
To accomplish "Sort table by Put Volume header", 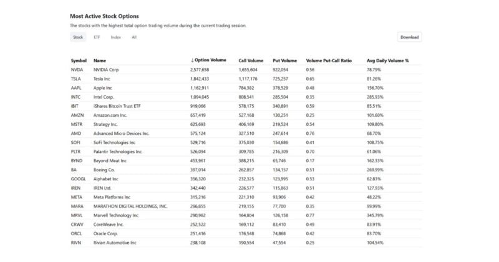I will 285,61.
